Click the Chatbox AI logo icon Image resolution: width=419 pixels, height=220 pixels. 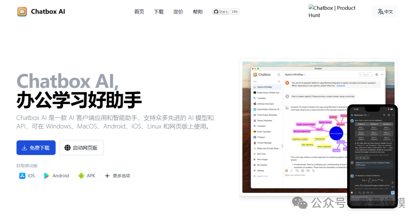[22, 12]
